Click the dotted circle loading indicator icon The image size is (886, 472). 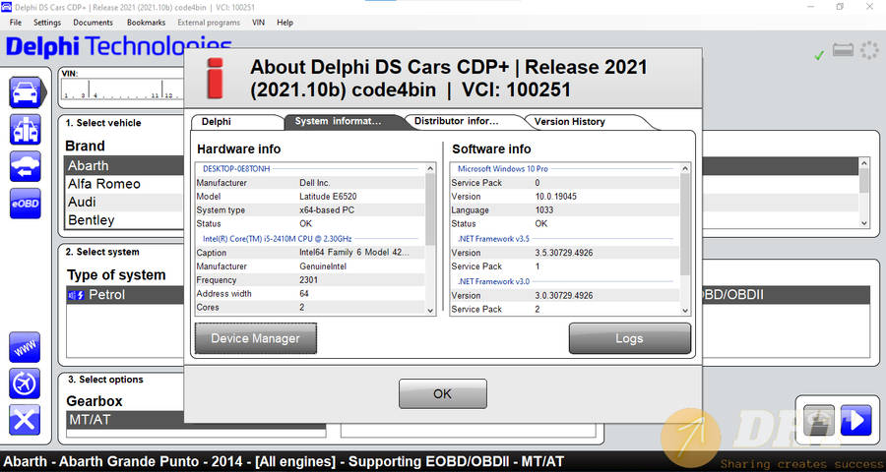point(869,50)
